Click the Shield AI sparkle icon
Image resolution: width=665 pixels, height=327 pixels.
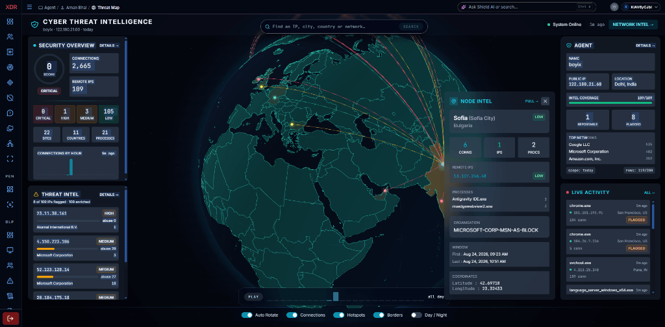coord(464,7)
